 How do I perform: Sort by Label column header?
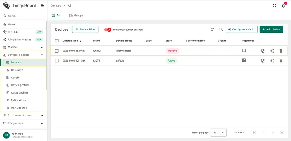tap(149, 41)
